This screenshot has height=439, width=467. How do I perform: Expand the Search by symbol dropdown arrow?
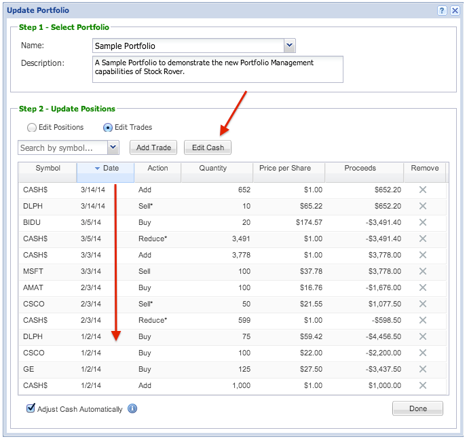point(113,147)
